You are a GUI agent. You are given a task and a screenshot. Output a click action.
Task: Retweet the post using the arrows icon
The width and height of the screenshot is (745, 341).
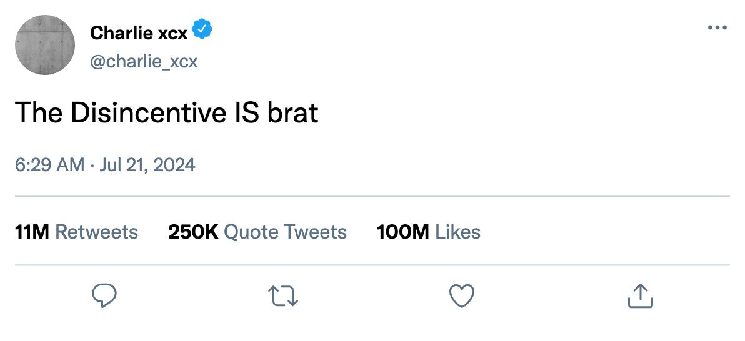click(283, 295)
